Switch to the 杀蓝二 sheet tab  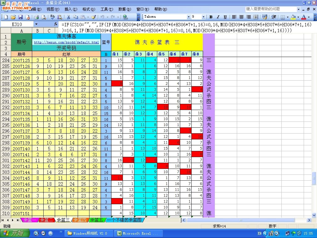pos(46,220)
